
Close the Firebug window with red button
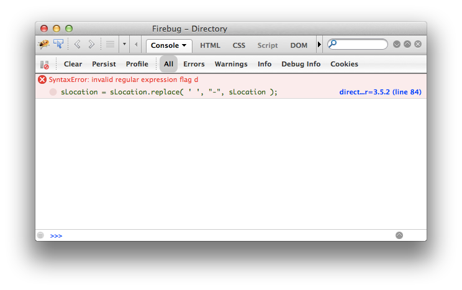pyautogui.click(x=44, y=29)
